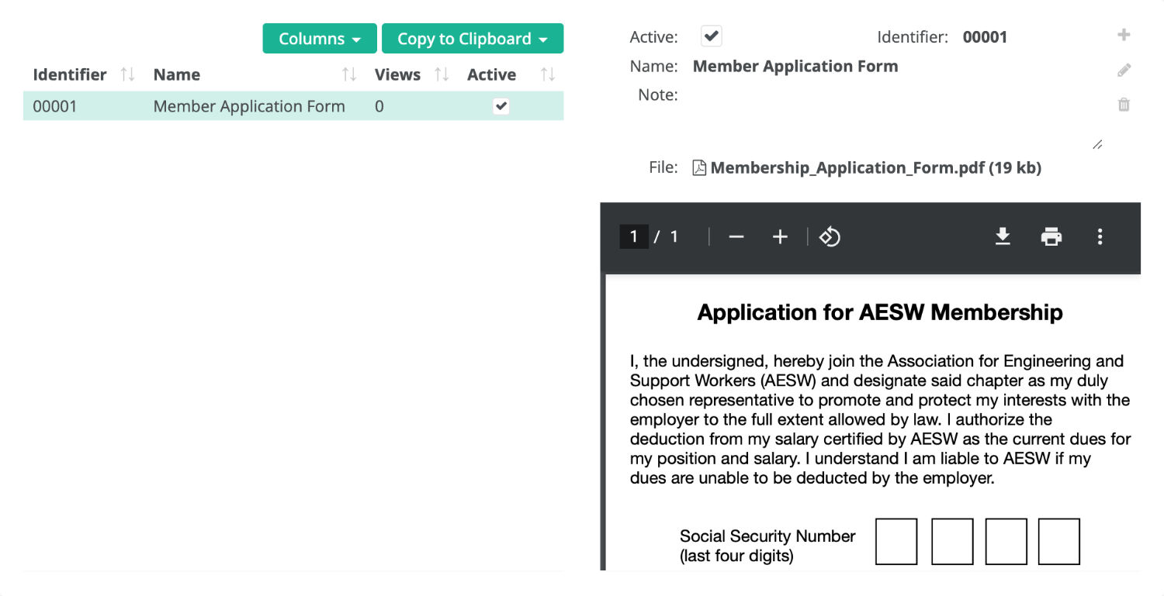
Task: Rotate the PDF counterclockwise
Action: pyautogui.click(x=830, y=236)
